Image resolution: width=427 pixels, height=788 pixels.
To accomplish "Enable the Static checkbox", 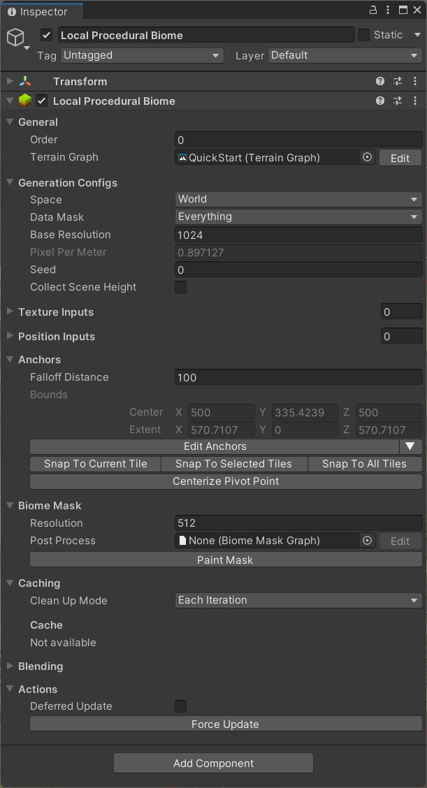I will tap(363, 35).
